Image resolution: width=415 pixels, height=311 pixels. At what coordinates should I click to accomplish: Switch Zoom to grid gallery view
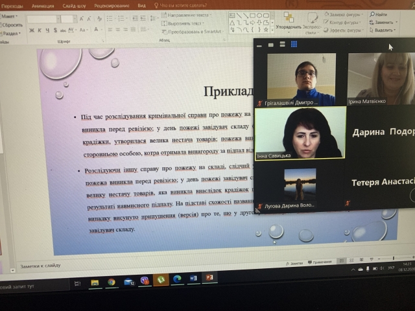[x=294, y=45]
